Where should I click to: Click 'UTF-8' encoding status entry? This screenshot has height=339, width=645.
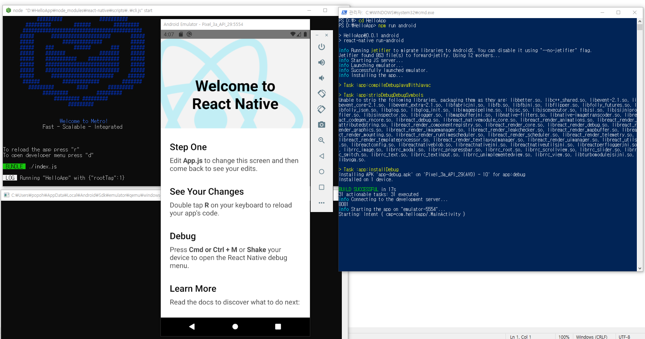pos(624,337)
